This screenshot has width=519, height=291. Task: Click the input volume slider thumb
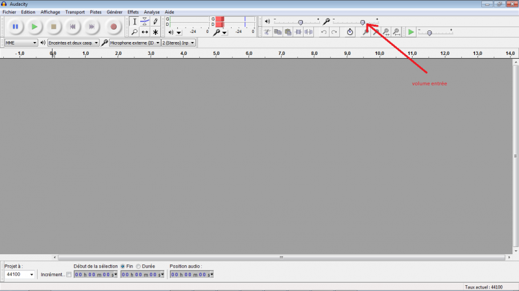coord(363,23)
